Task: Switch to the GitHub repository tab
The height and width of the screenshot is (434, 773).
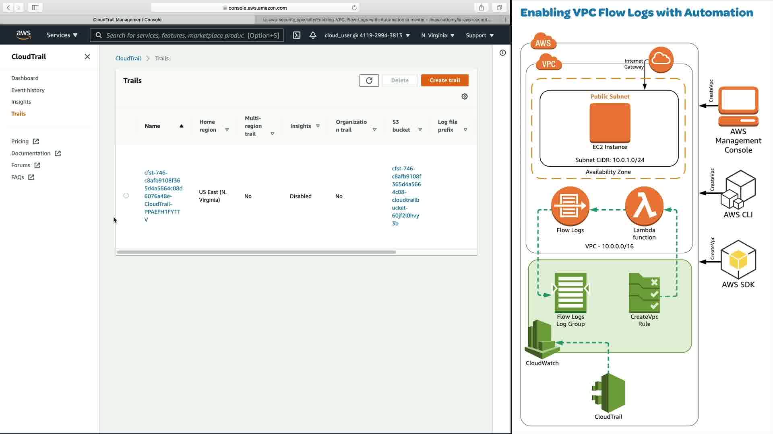Action: [376, 19]
